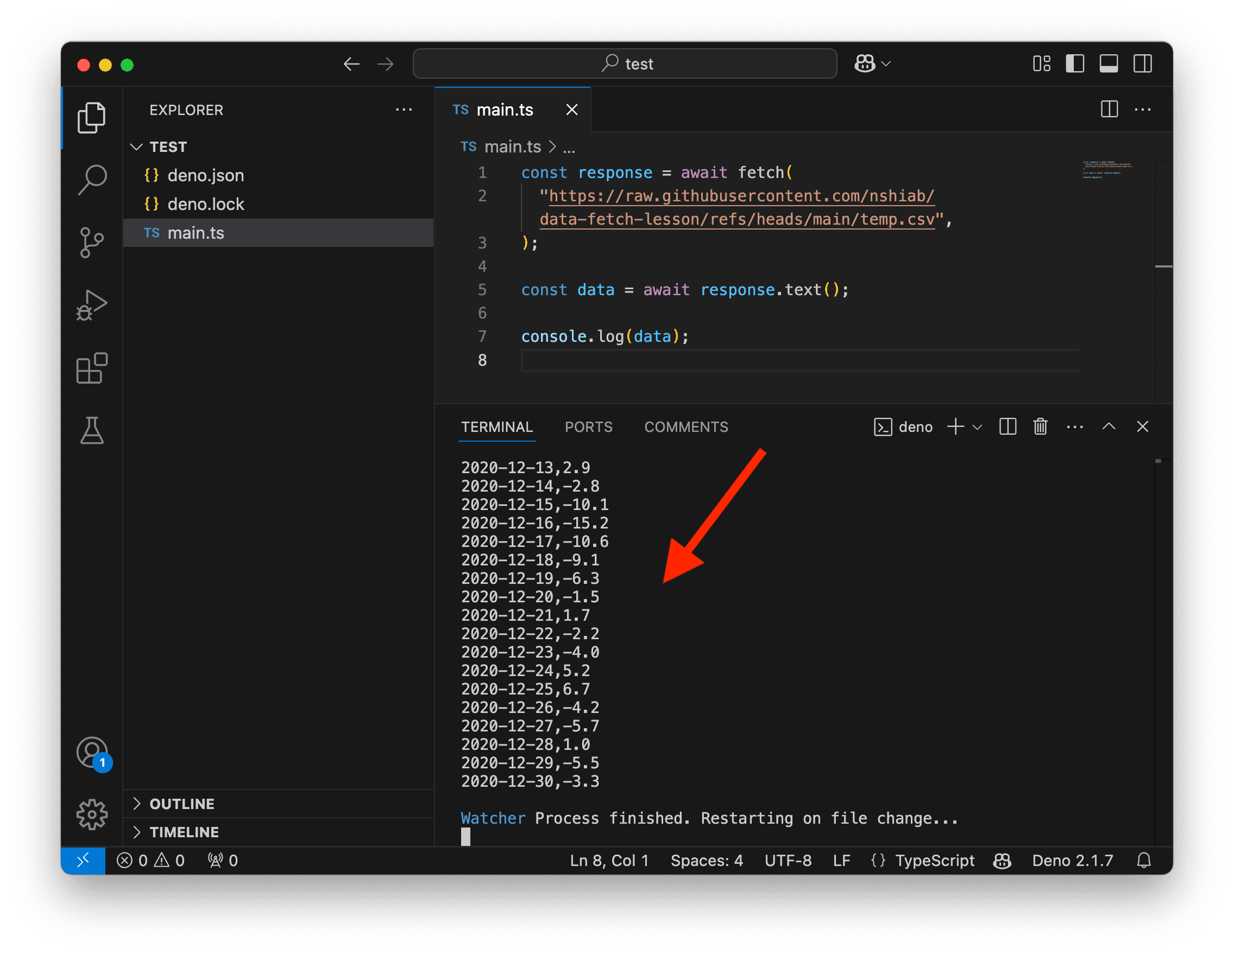
Task: Toggle the bottom panel visibility
Action: point(1109,63)
